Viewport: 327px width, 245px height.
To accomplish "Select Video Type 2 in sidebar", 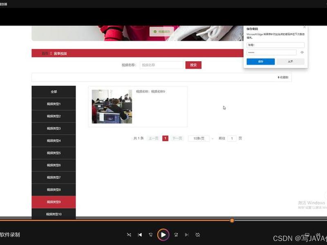I will (54, 116).
